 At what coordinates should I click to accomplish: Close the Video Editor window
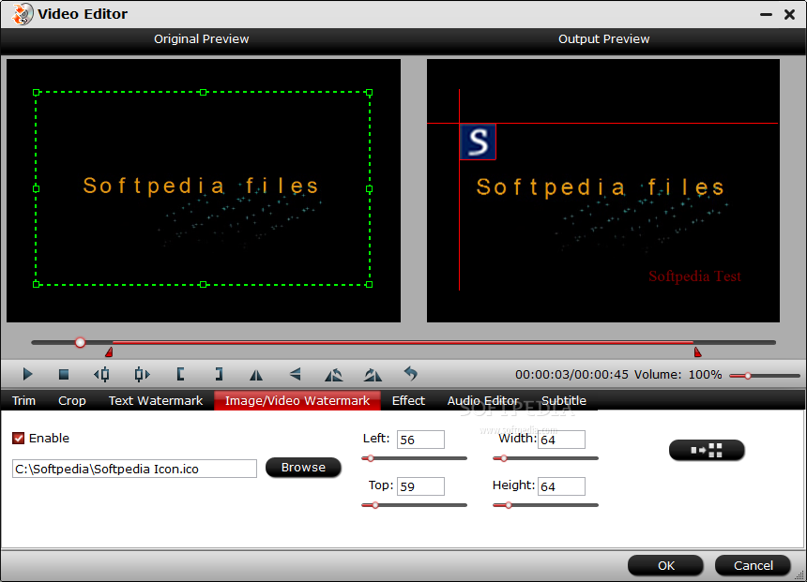point(789,14)
